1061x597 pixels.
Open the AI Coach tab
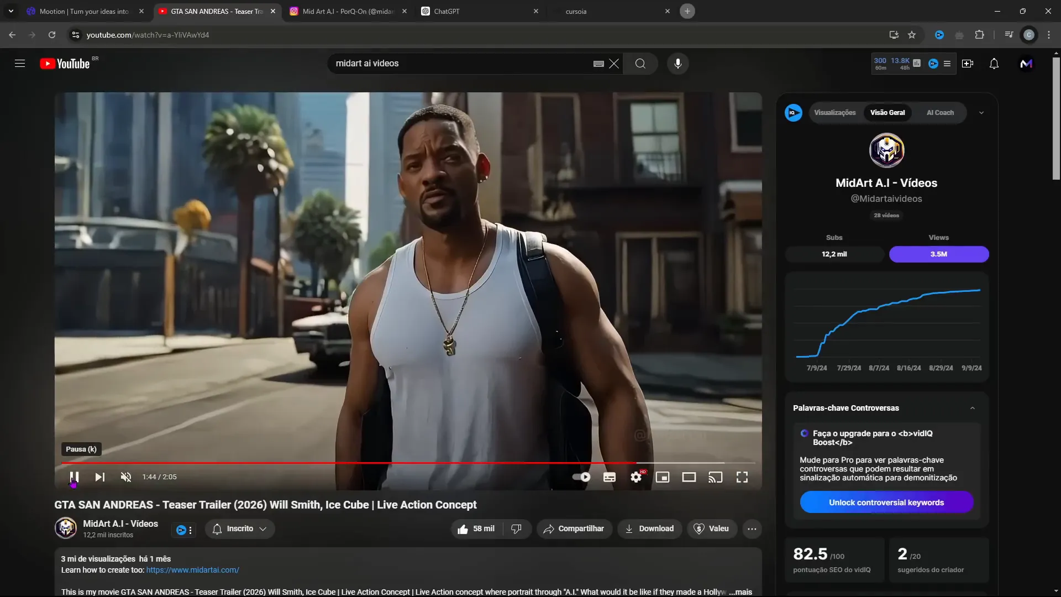coord(940,113)
